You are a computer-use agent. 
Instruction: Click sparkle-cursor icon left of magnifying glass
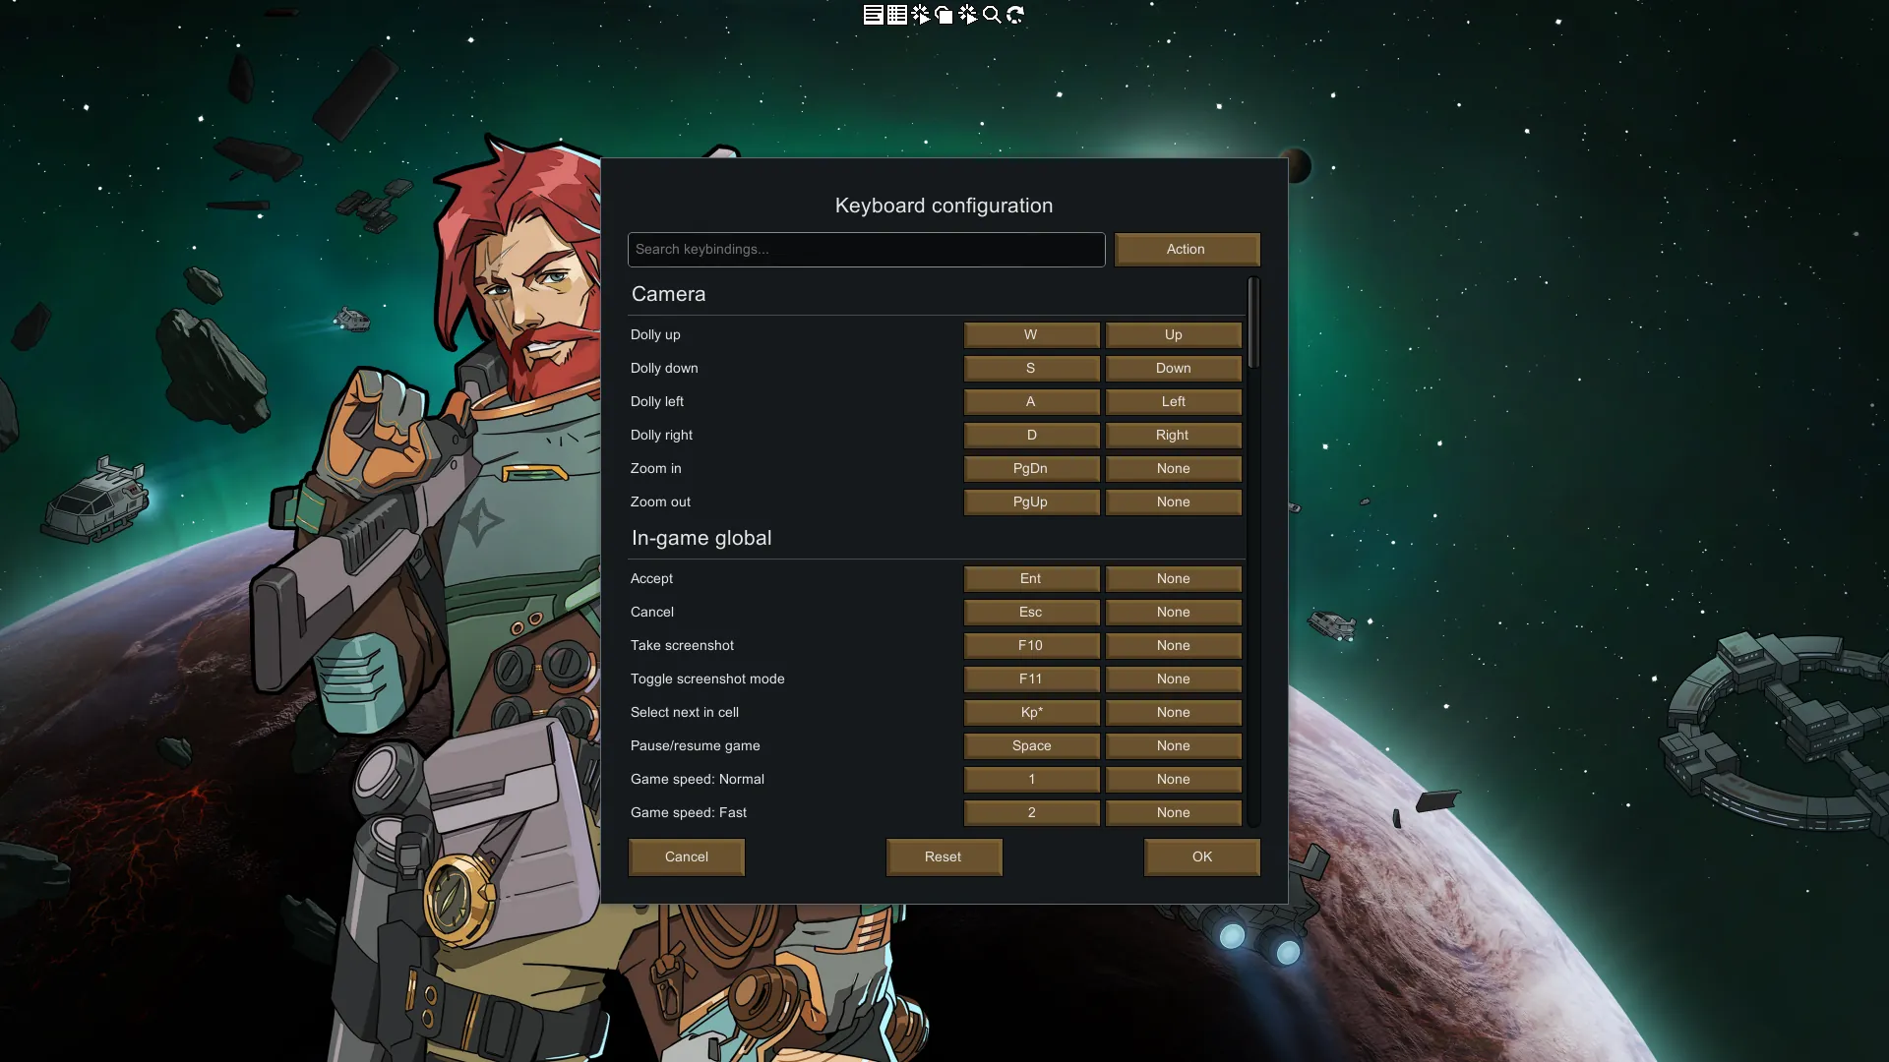(x=968, y=15)
